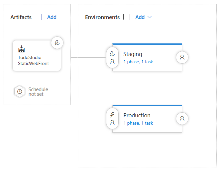Screen dimensions: 220x172
Task: Open Staging pre-deployment trigger lightning icon
Action: click(x=112, y=54)
